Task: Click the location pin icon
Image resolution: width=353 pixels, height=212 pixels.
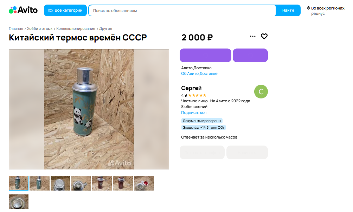Action: (308, 8)
